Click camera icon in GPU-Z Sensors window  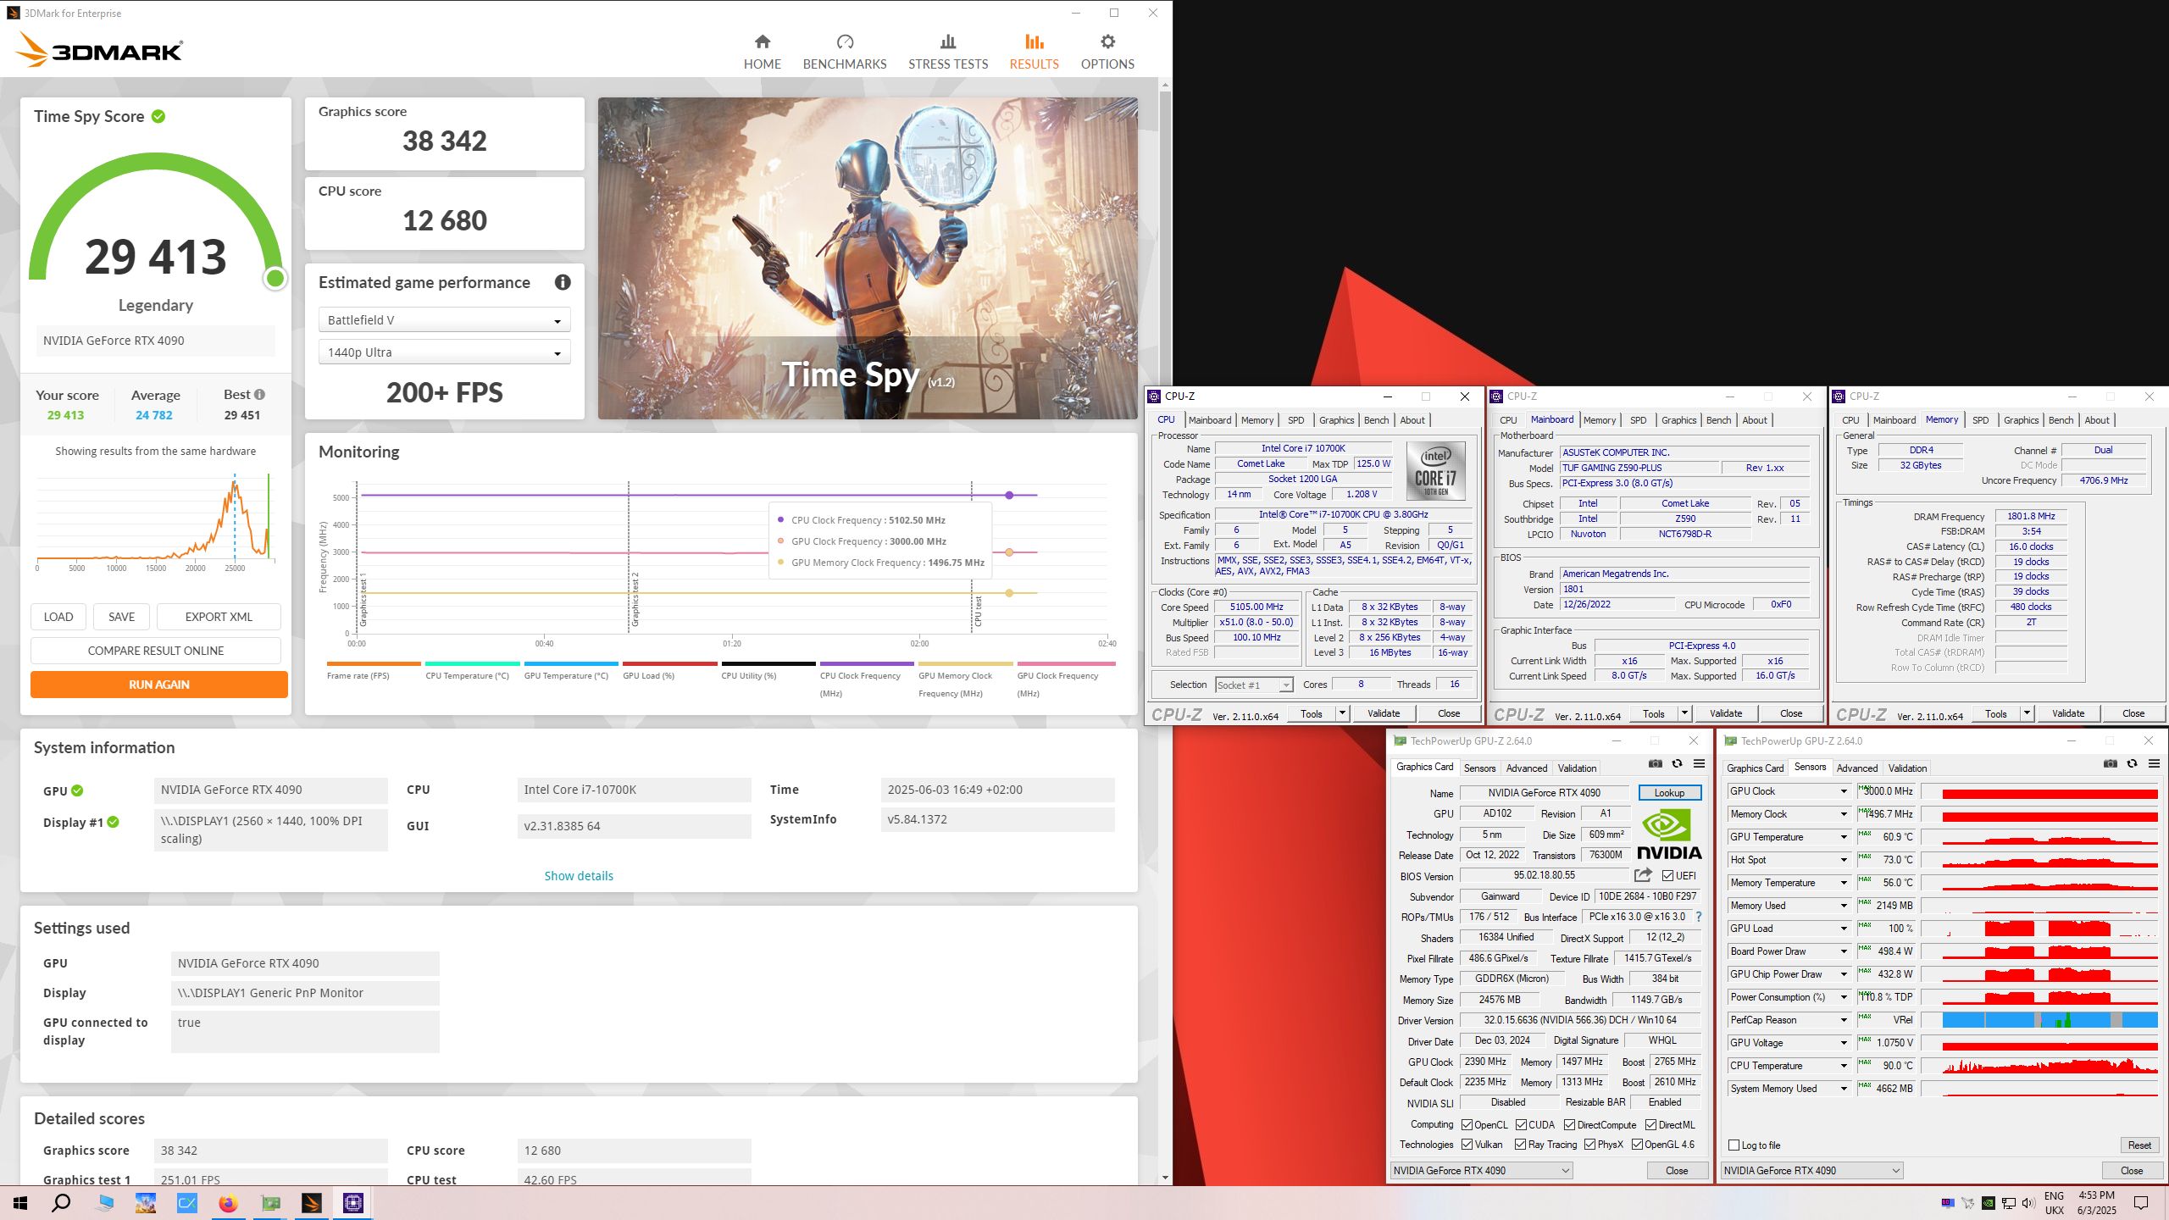(2110, 764)
